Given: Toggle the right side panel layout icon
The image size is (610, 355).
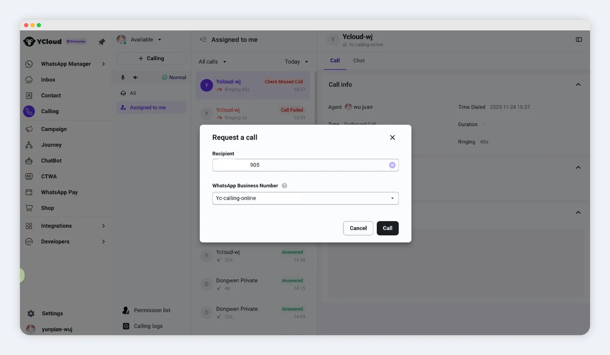Looking at the screenshot, I should pos(579,40).
